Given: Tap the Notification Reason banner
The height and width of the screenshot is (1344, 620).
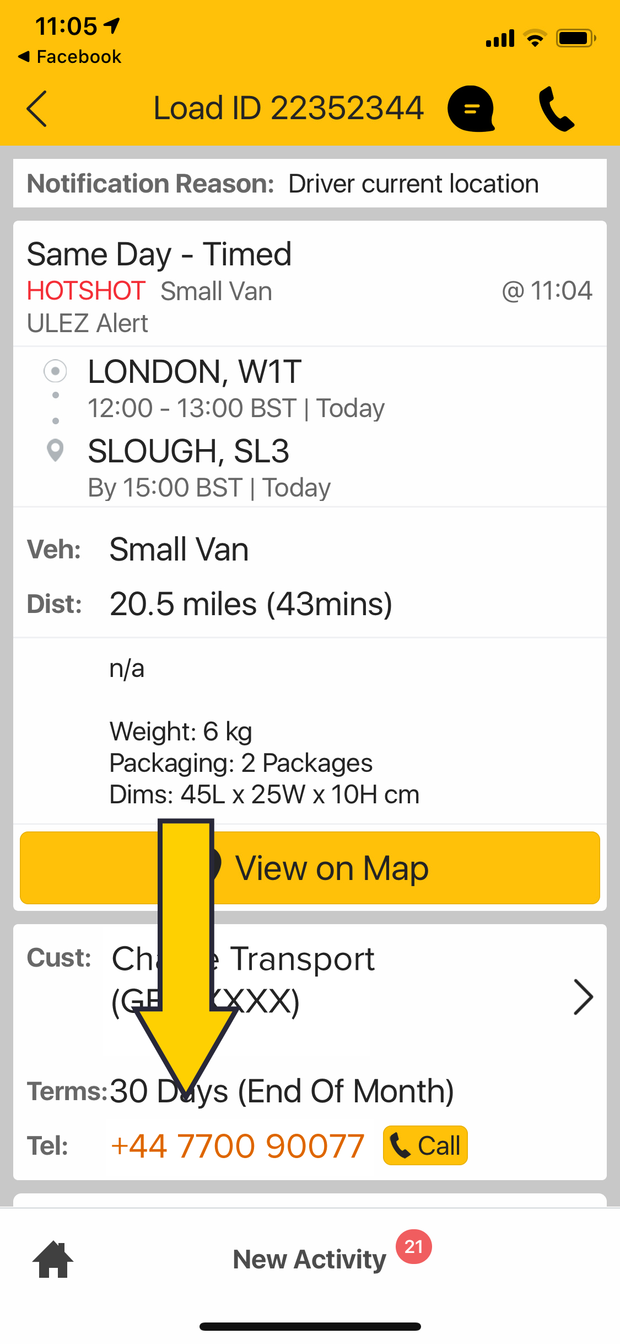Looking at the screenshot, I should tap(310, 184).
